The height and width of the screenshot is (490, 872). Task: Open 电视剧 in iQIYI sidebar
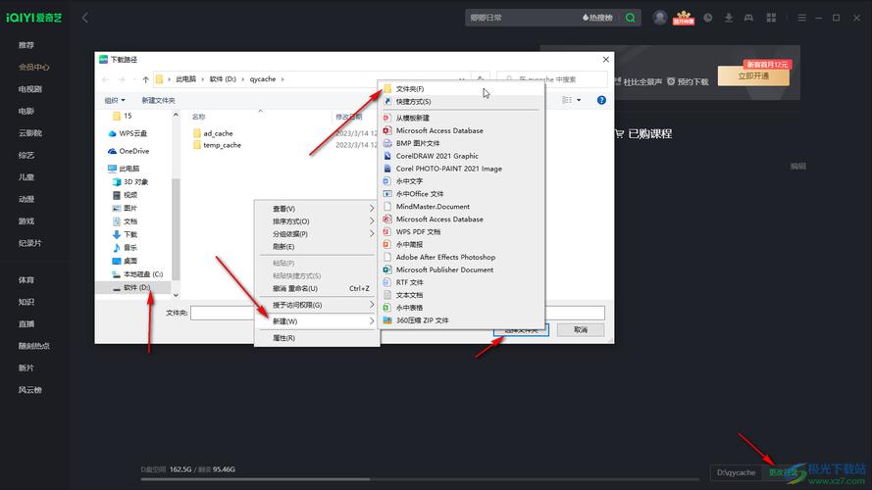tap(30, 89)
